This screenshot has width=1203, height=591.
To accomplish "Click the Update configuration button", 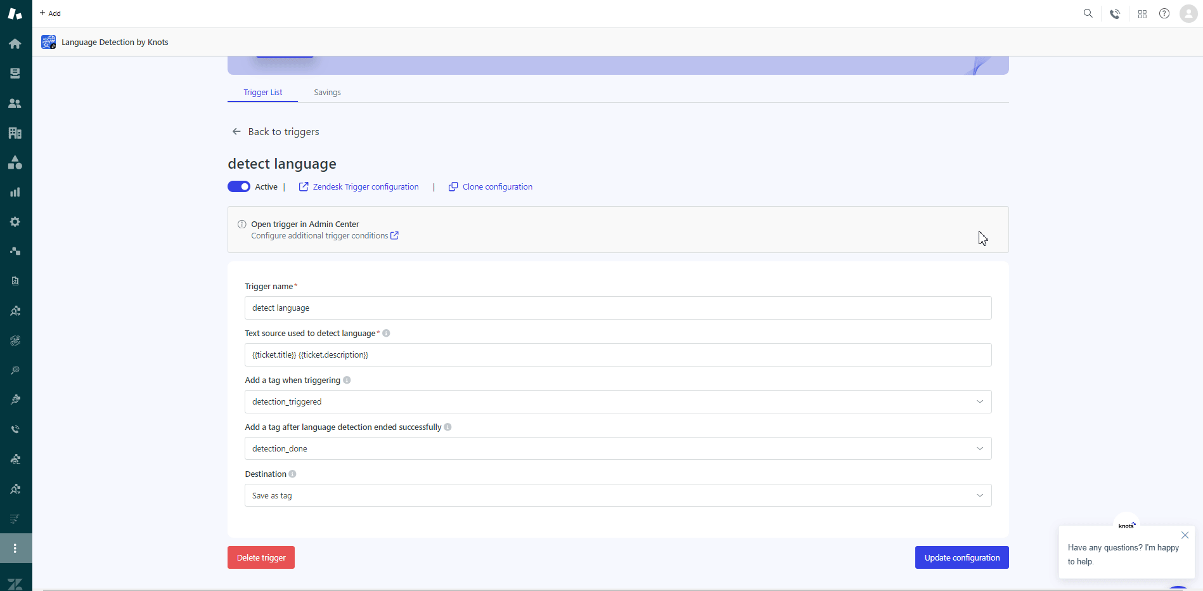I will pos(962,557).
